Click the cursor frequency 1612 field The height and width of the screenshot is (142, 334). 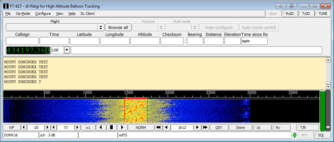point(182,128)
